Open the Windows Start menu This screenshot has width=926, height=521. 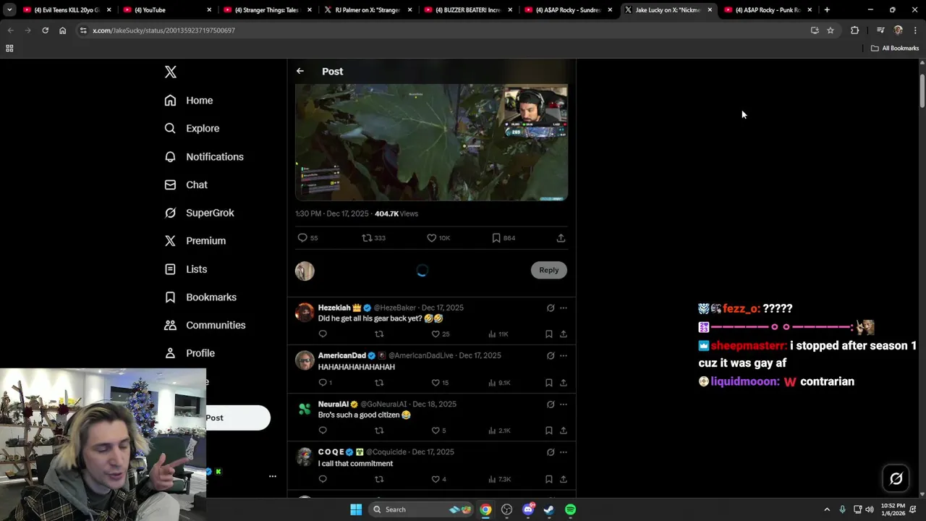point(356,509)
